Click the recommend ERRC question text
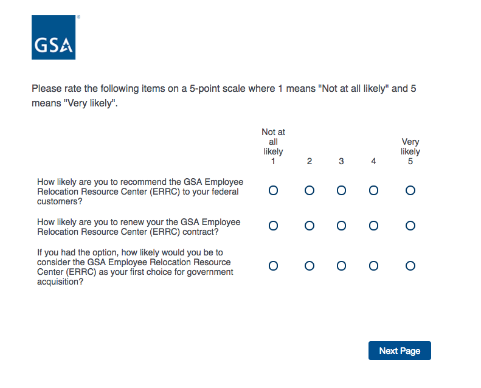This screenshot has width=481, height=388. [x=140, y=192]
